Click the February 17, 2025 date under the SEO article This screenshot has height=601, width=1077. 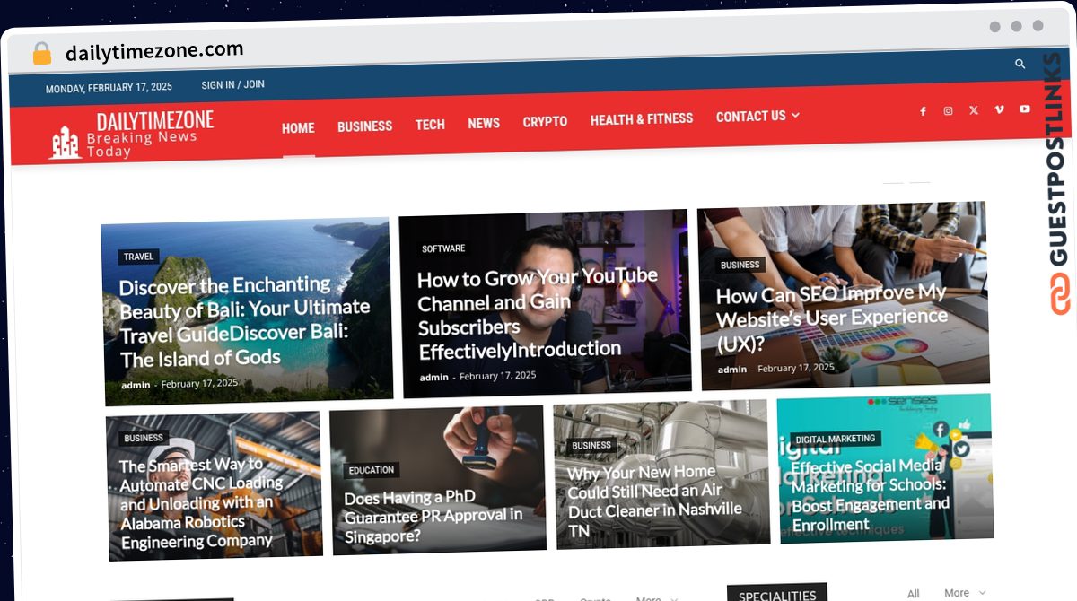[796, 368]
